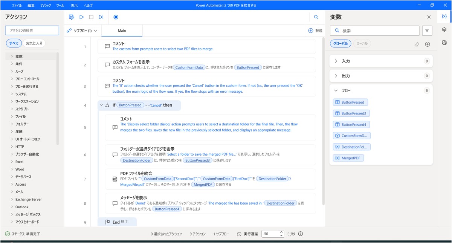
Task: Open the 編集 menu
Action: pyautogui.click(x=31, y=6)
